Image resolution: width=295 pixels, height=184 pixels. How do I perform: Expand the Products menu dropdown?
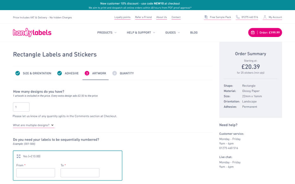(x=107, y=33)
